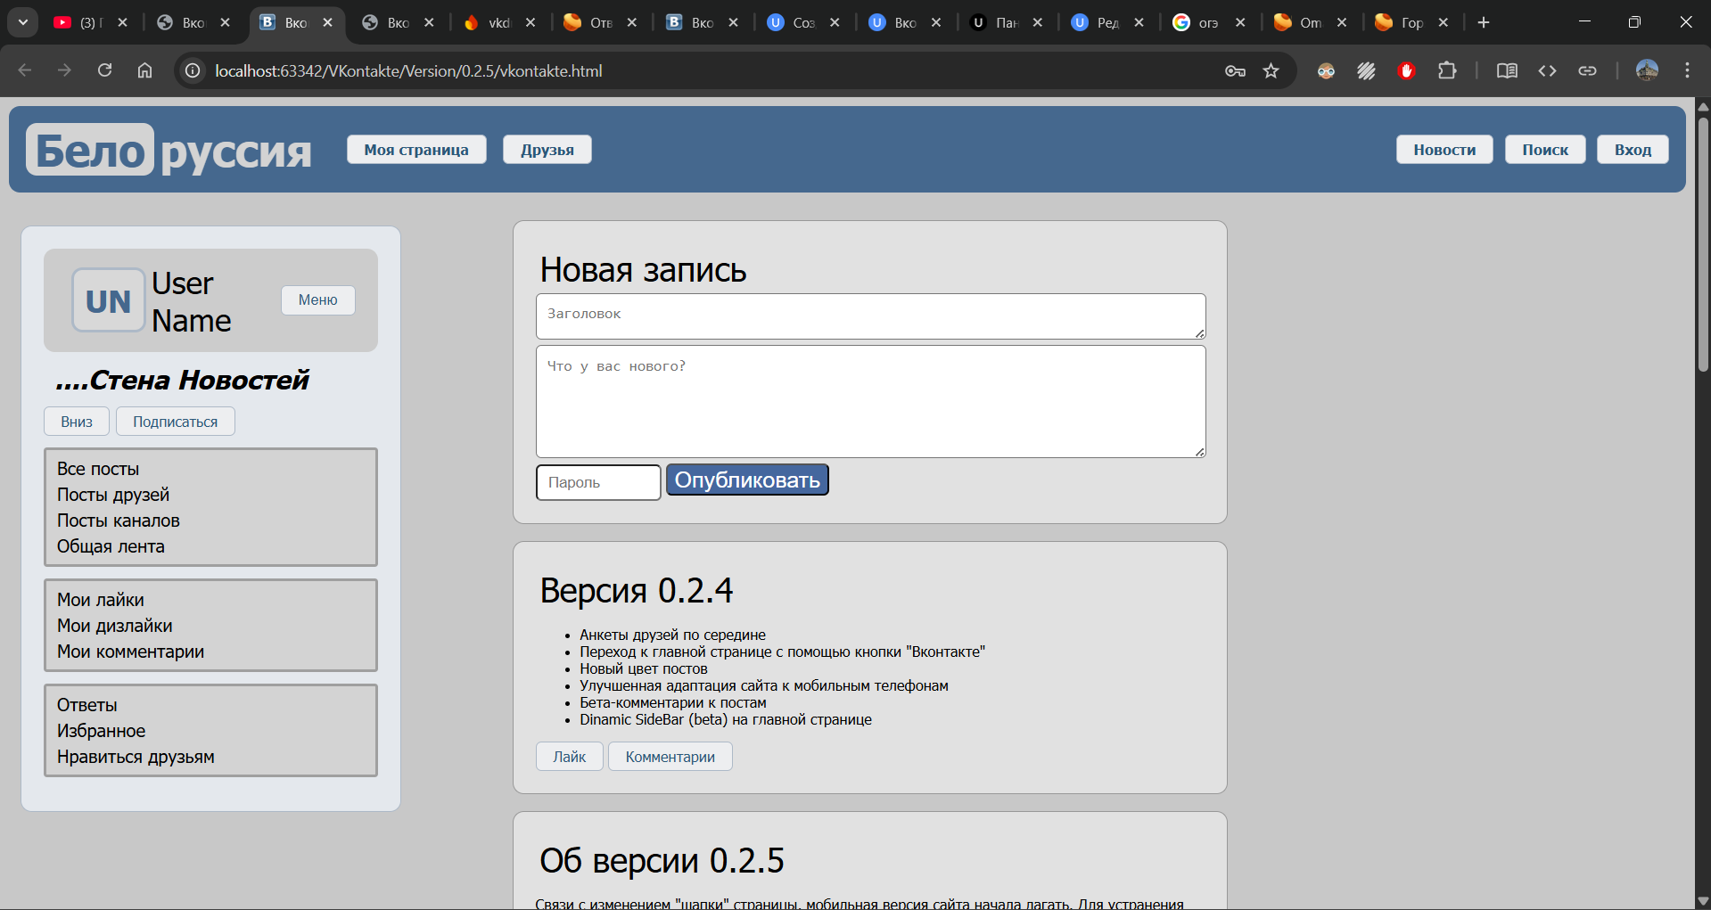Open Ответы in the sidebar
Screen dimensions: 1711x910
pos(87,705)
